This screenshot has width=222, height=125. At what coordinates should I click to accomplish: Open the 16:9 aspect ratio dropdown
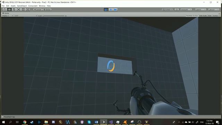click(26, 16)
